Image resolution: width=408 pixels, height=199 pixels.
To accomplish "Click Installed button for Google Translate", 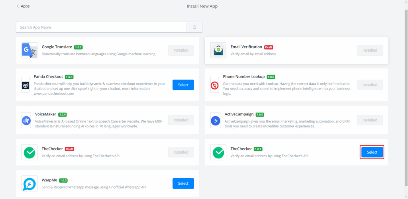I will pos(181,51).
